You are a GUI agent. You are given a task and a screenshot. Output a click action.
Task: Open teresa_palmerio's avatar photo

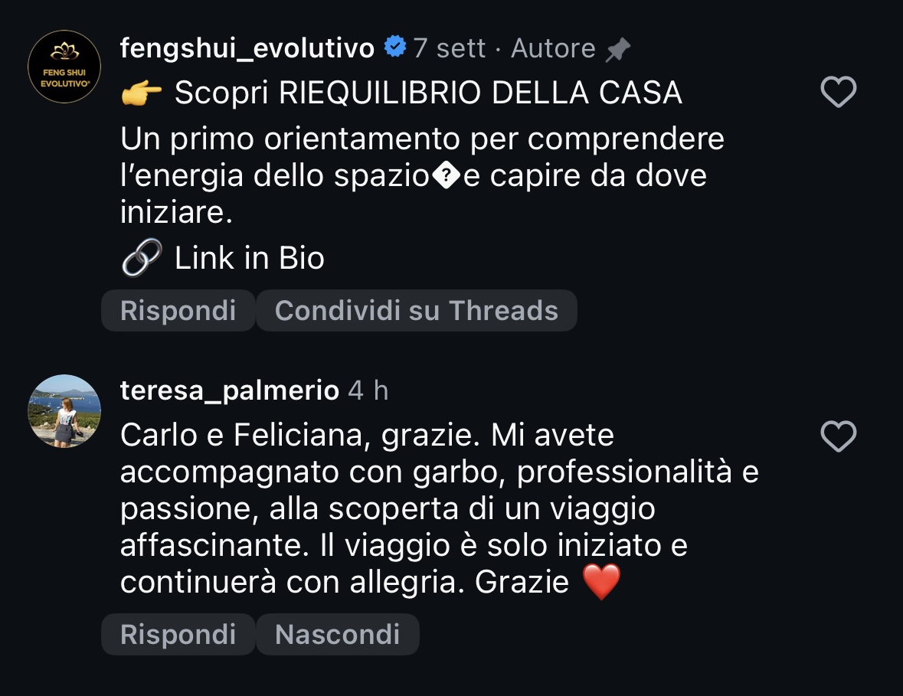coord(64,411)
